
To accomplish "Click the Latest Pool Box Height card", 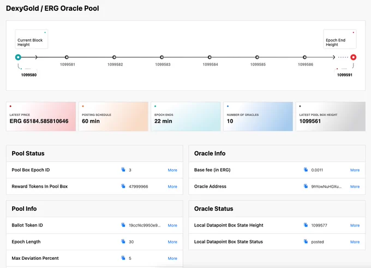I will pyautogui.click(x=331, y=116).
